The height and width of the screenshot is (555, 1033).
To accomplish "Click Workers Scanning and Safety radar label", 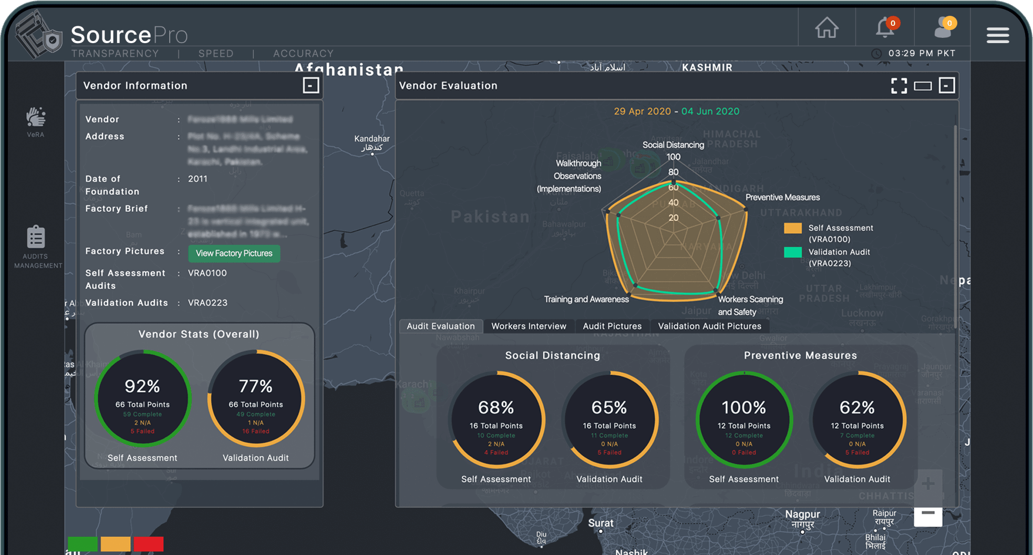I will [750, 305].
